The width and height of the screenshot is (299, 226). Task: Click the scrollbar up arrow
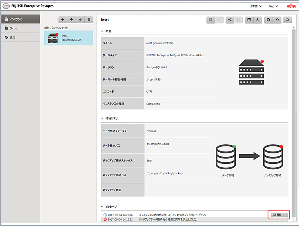click(294, 28)
